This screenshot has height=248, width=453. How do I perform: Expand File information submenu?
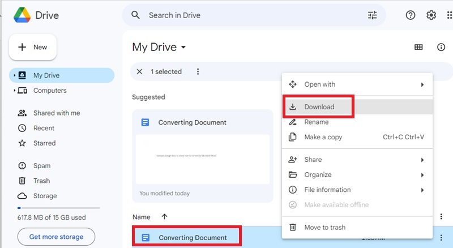357,190
